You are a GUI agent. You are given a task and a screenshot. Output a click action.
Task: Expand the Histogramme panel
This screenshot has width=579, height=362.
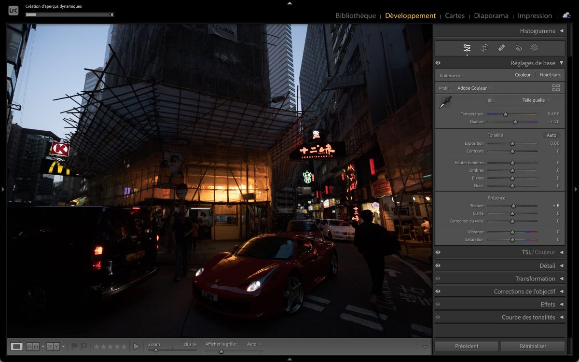[561, 31]
